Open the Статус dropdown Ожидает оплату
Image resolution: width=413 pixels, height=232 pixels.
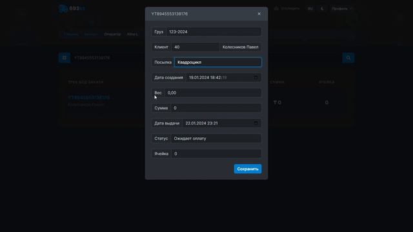pos(216,139)
